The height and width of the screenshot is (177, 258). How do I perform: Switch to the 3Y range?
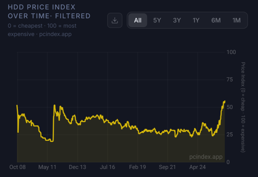[177, 20]
